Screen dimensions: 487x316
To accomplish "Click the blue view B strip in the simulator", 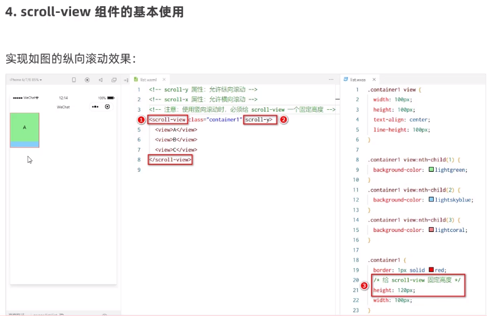I will (x=25, y=144).
